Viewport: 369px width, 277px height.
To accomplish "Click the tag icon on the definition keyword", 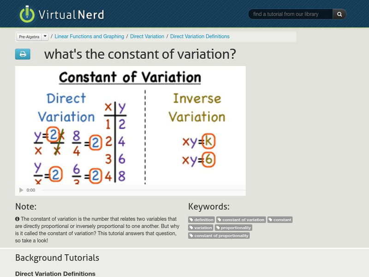I will click(x=192, y=220).
